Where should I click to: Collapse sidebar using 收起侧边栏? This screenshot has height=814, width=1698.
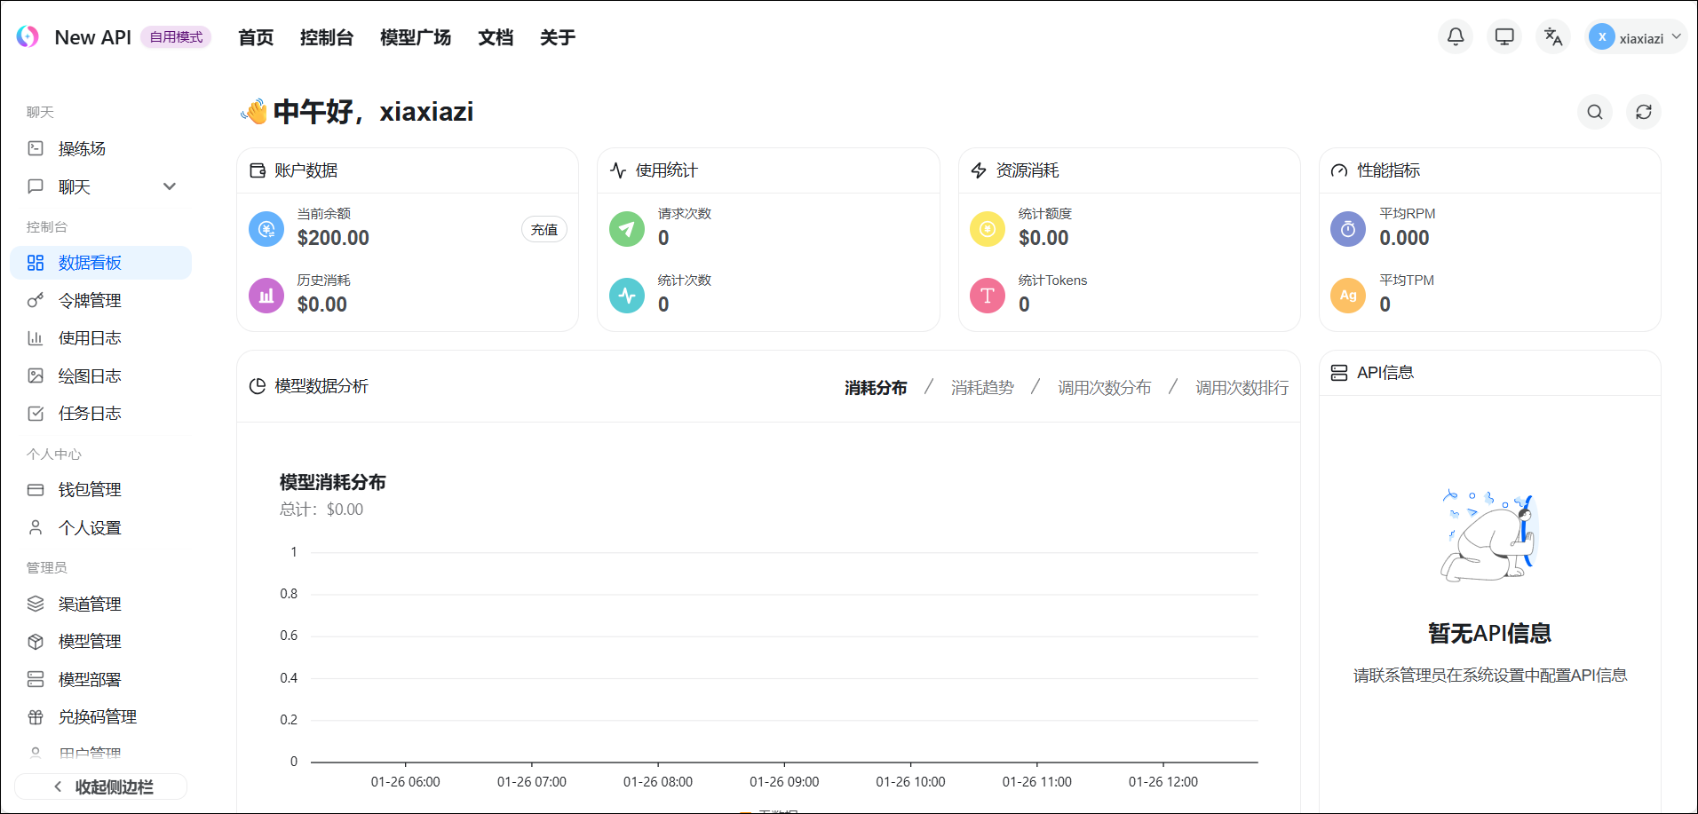(x=101, y=786)
